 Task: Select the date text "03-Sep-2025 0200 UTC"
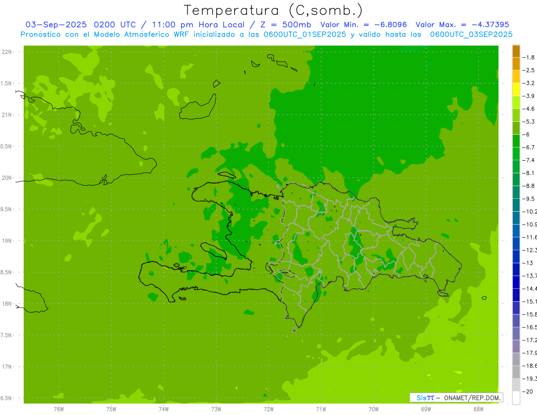coord(82,25)
